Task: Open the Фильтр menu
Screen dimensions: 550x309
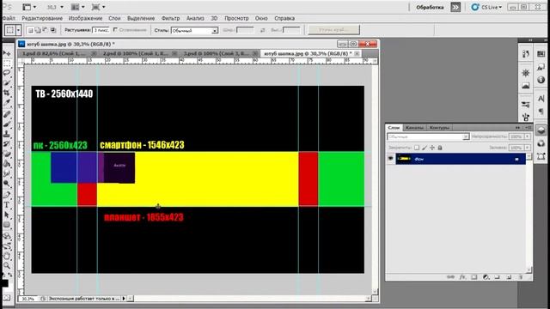Action: click(170, 18)
